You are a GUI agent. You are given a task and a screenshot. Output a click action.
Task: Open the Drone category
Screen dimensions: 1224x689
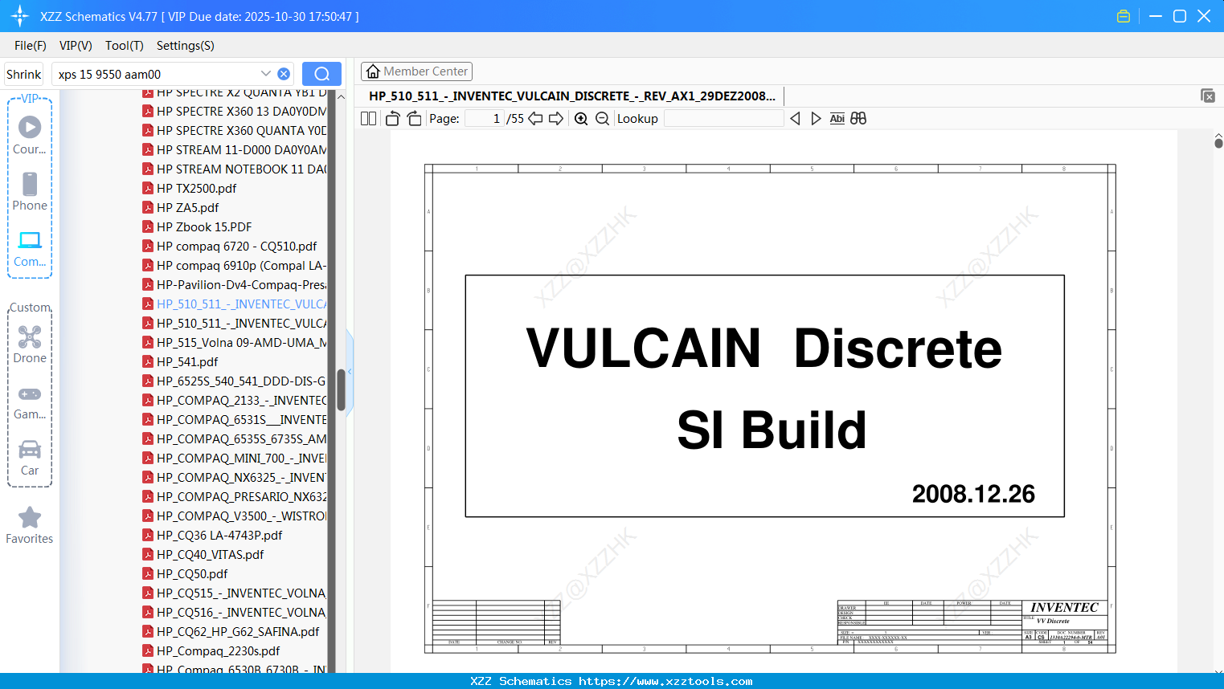coord(30,344)
